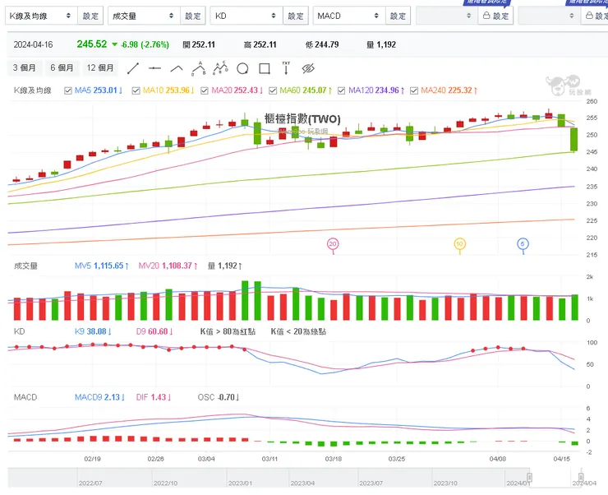Click the DIF 1.43 value label
The height and width of the screenshot is (495, 608).
[x=154, y=397]
